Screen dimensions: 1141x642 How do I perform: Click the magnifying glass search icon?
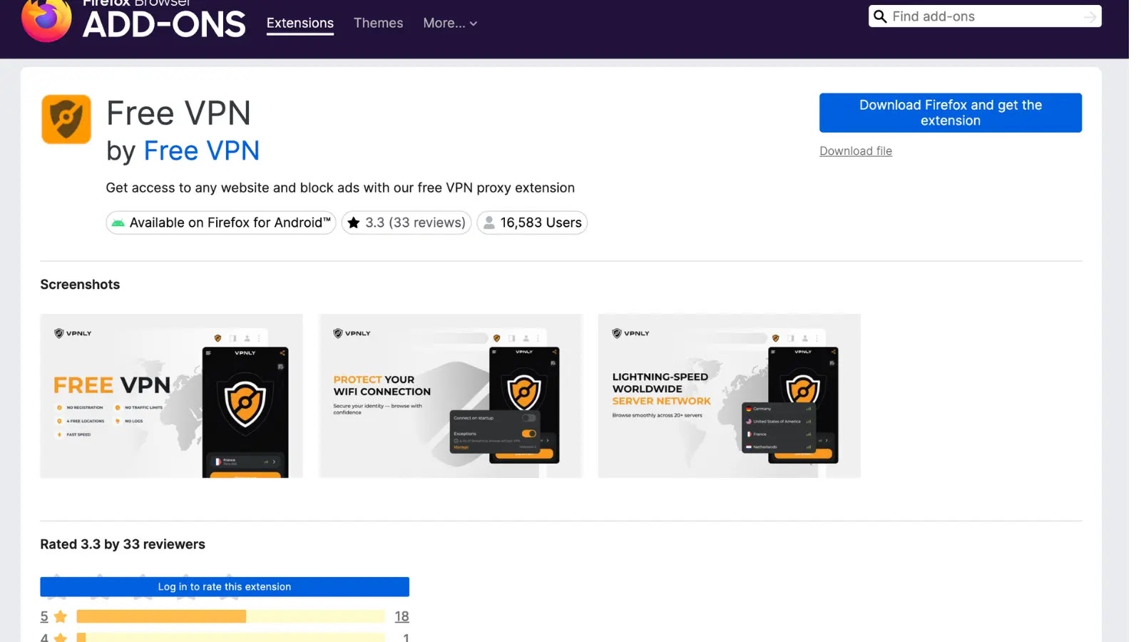(881, 16)
